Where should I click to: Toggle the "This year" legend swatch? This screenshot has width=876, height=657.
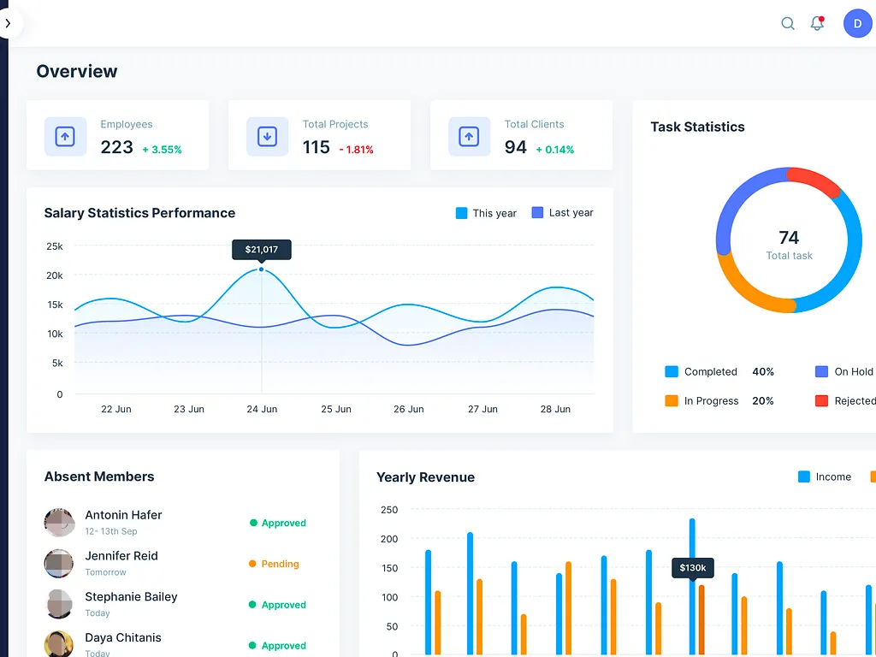pyautogui.click(x=461, y=213)
